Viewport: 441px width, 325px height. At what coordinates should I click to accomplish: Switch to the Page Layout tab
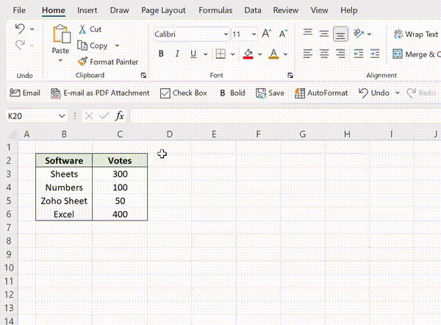[x=163, y=10]
